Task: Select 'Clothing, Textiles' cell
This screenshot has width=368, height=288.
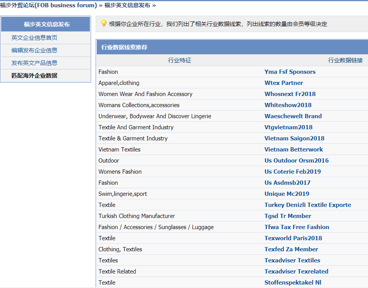Action: tap(120, 249)
